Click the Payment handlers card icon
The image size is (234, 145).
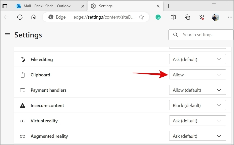(x=22, y=90)
